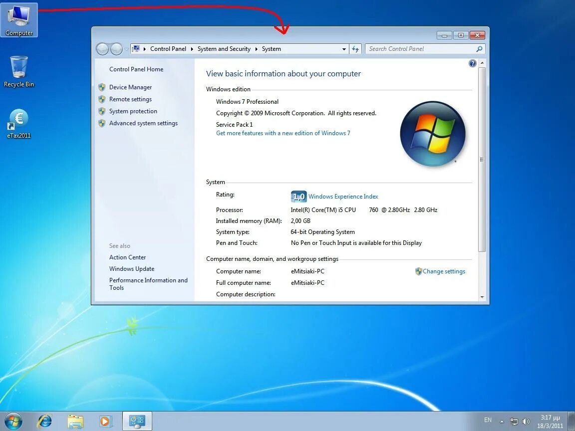Click the EN language indicator

tap(488, 420)
